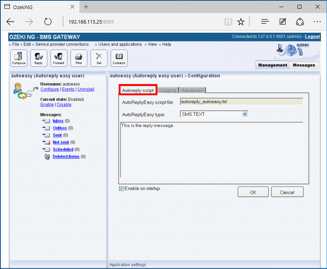Viewport: 327px width, 269px height.
Task: Open the Not sent folder link
Action: (61, 142)
